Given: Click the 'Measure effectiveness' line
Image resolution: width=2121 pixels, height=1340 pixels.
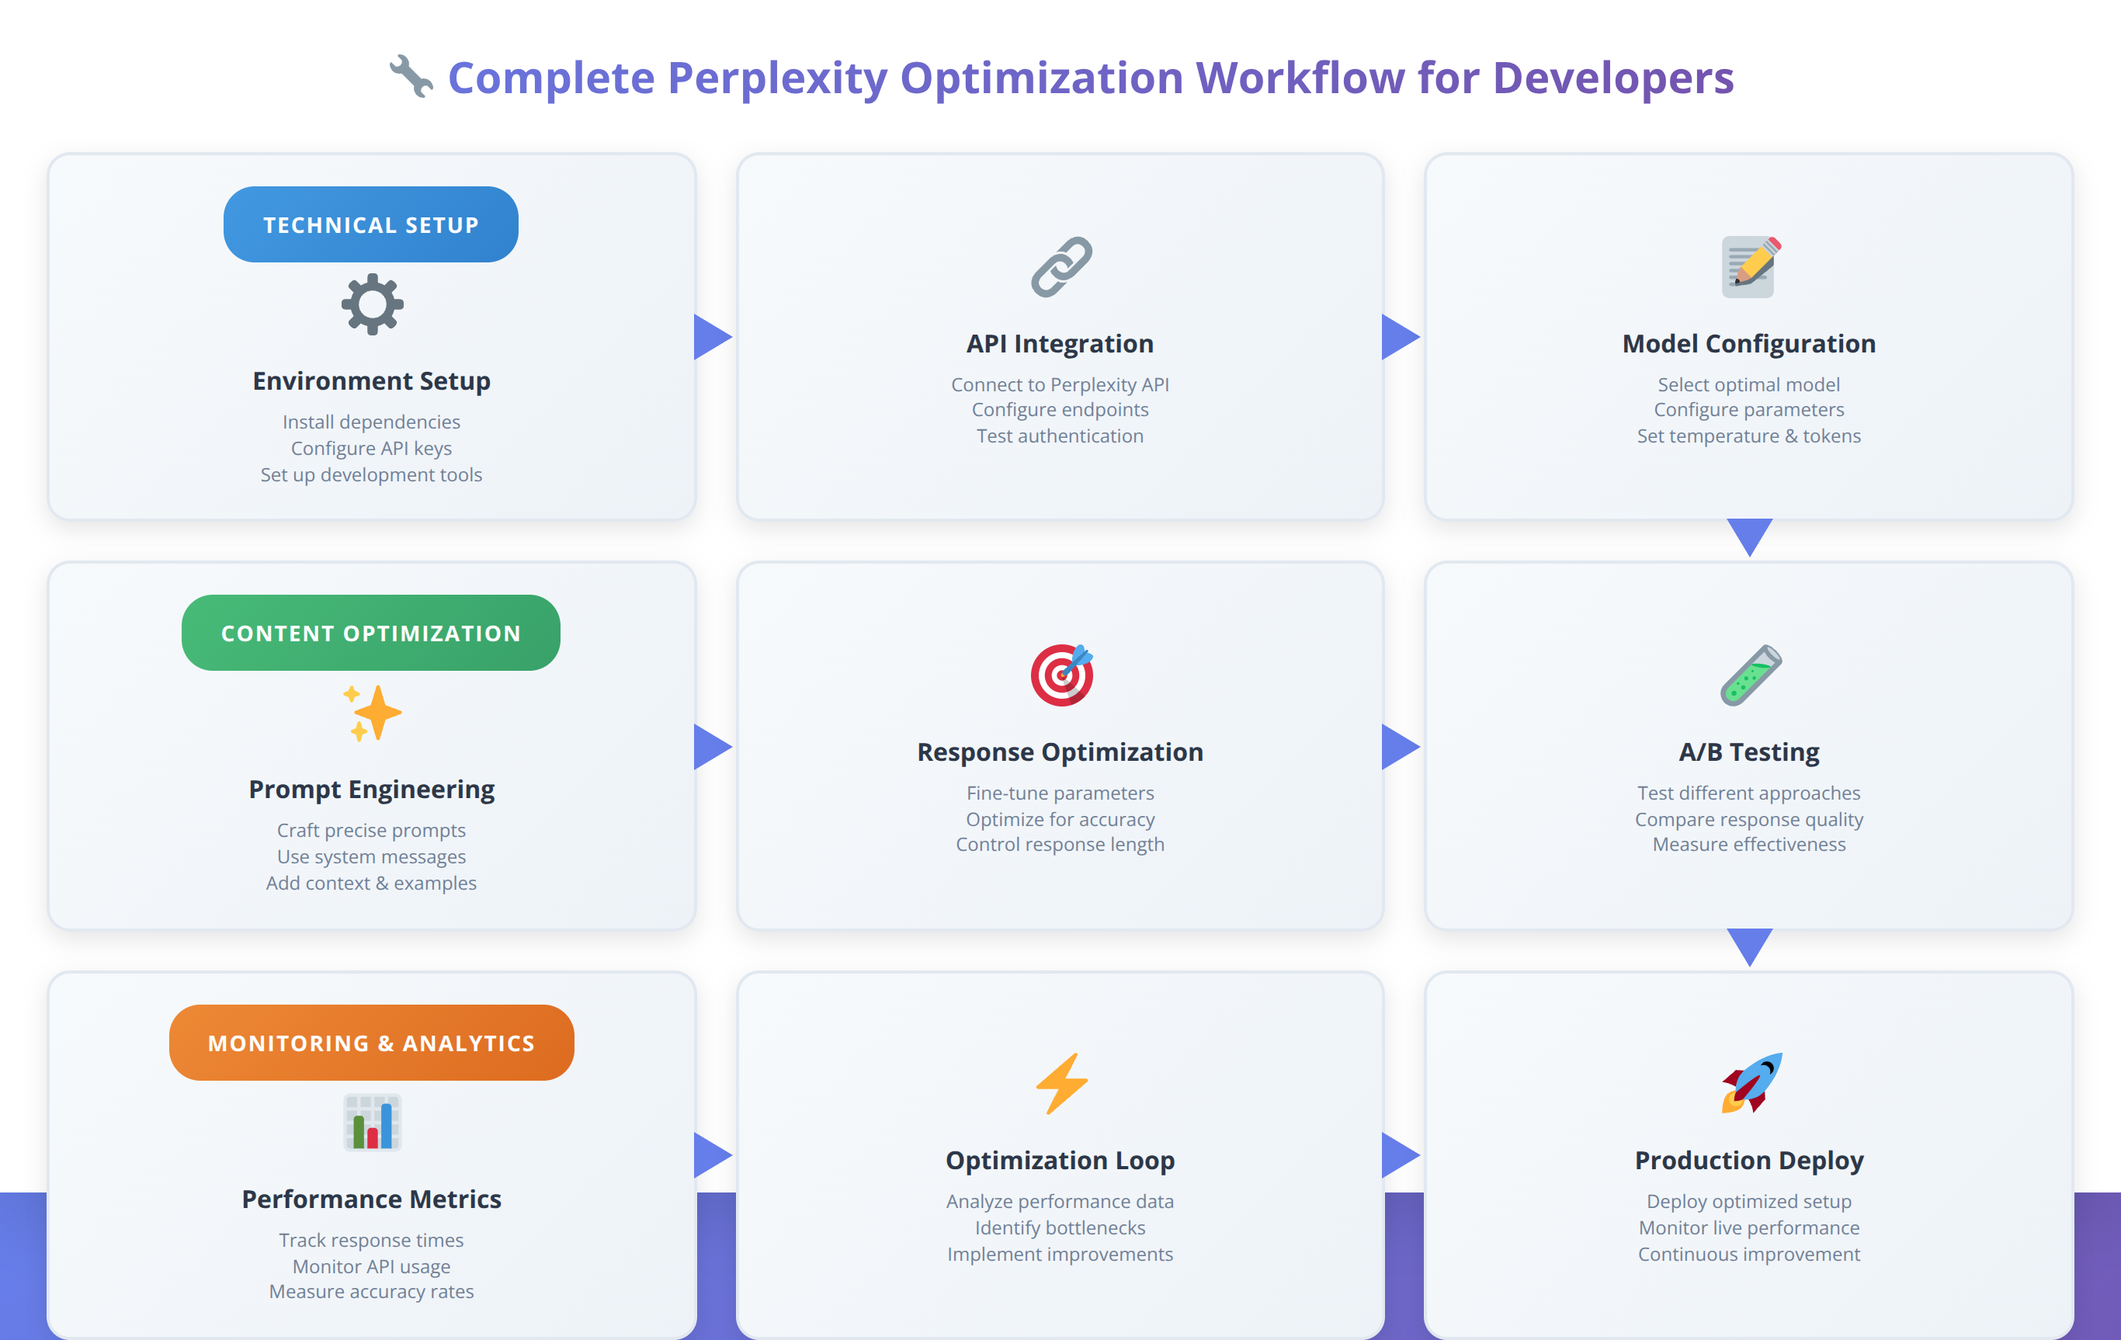Looking at the screenshot, I should click(x=1748, y=844).
